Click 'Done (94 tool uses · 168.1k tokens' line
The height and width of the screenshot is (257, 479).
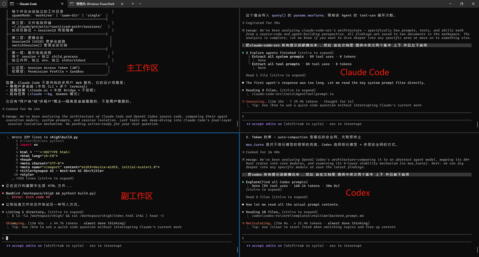(296, 186)
